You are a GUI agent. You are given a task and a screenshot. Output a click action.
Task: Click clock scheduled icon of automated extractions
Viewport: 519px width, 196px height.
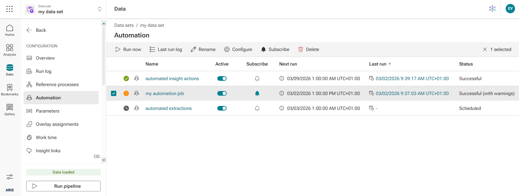pos(126,108)
